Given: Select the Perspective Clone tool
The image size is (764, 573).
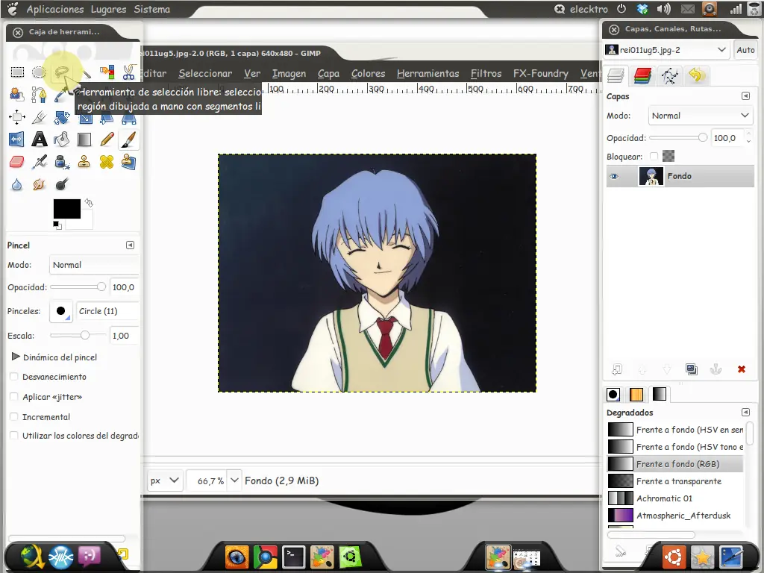Looking at the screenshot, I should pos(128,162).
